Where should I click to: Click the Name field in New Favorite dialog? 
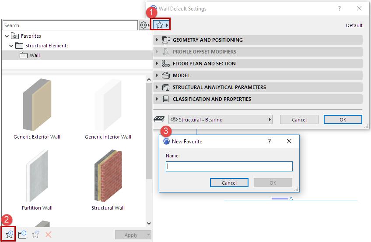coord(229,167)
